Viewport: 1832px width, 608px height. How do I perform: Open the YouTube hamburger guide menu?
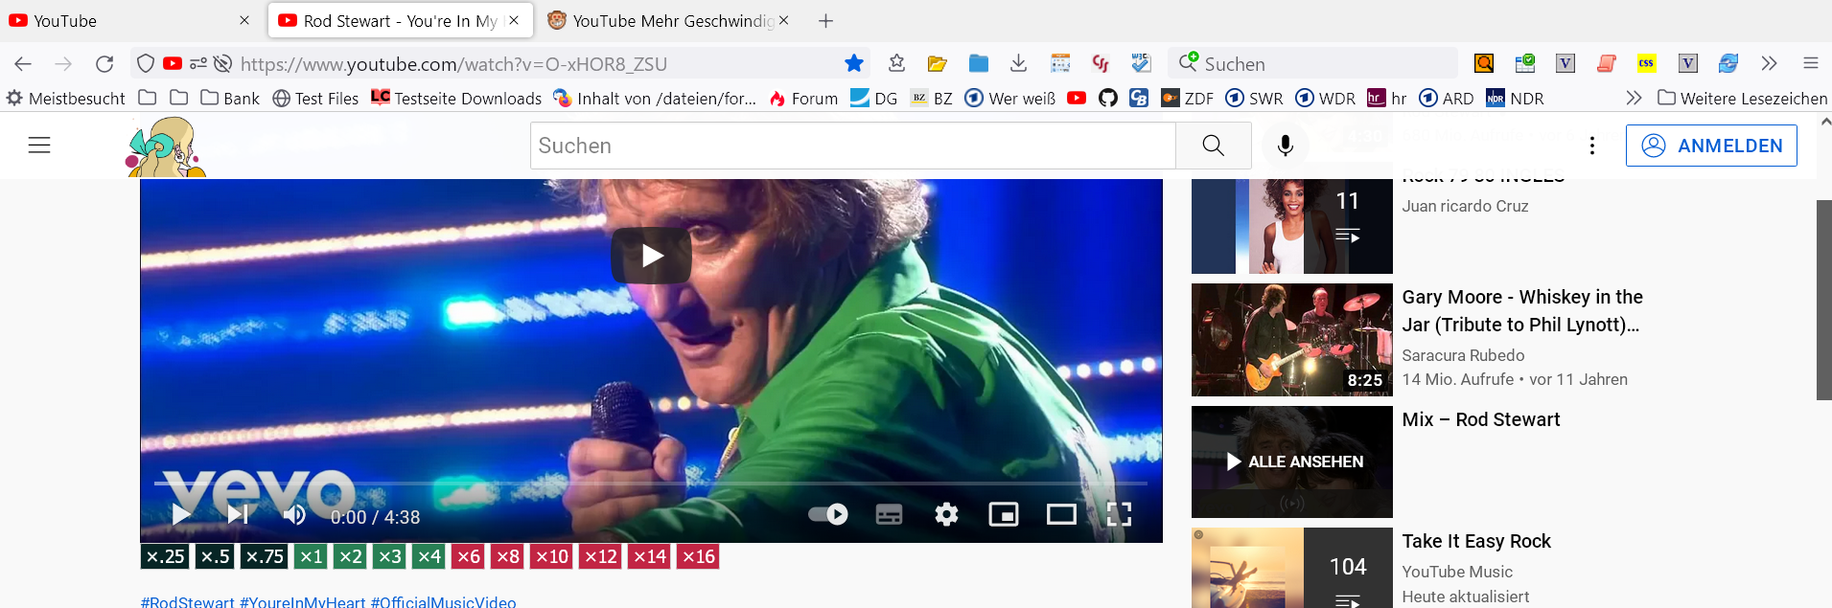(39, 146)
